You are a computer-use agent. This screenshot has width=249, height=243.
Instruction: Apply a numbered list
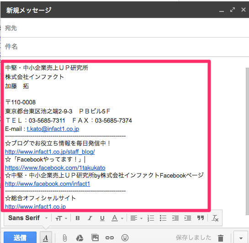coord(151,218)
